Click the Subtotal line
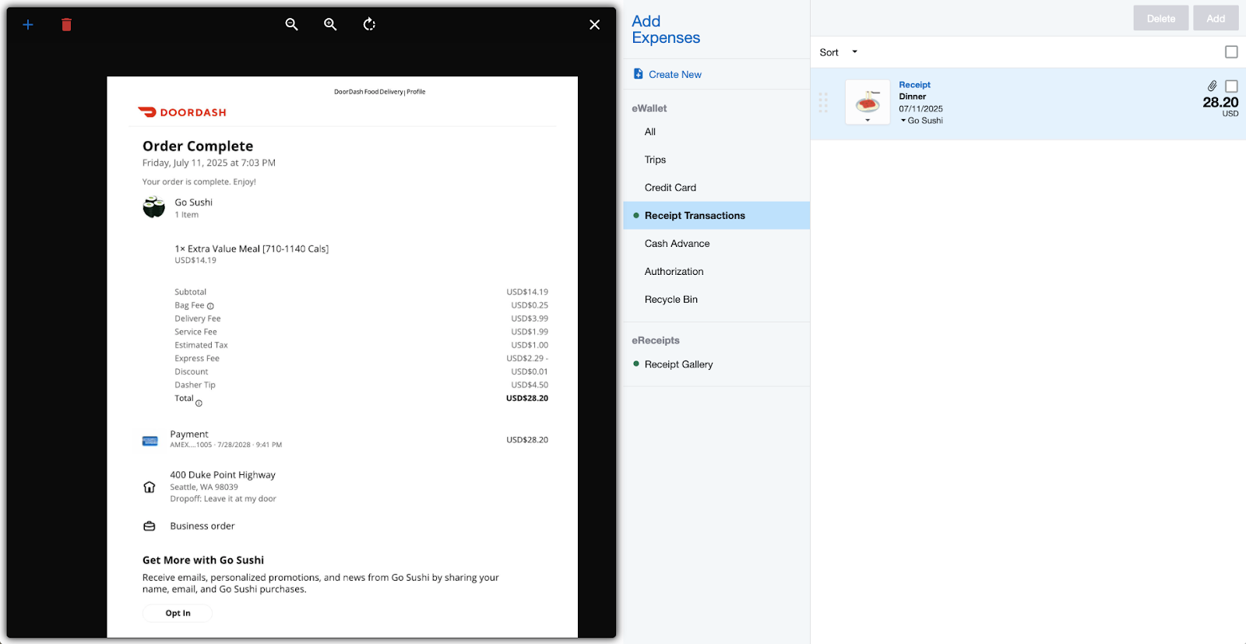The width and height of the screenshot is (1246, 644). pyautogui.click(x=361, y=293)
